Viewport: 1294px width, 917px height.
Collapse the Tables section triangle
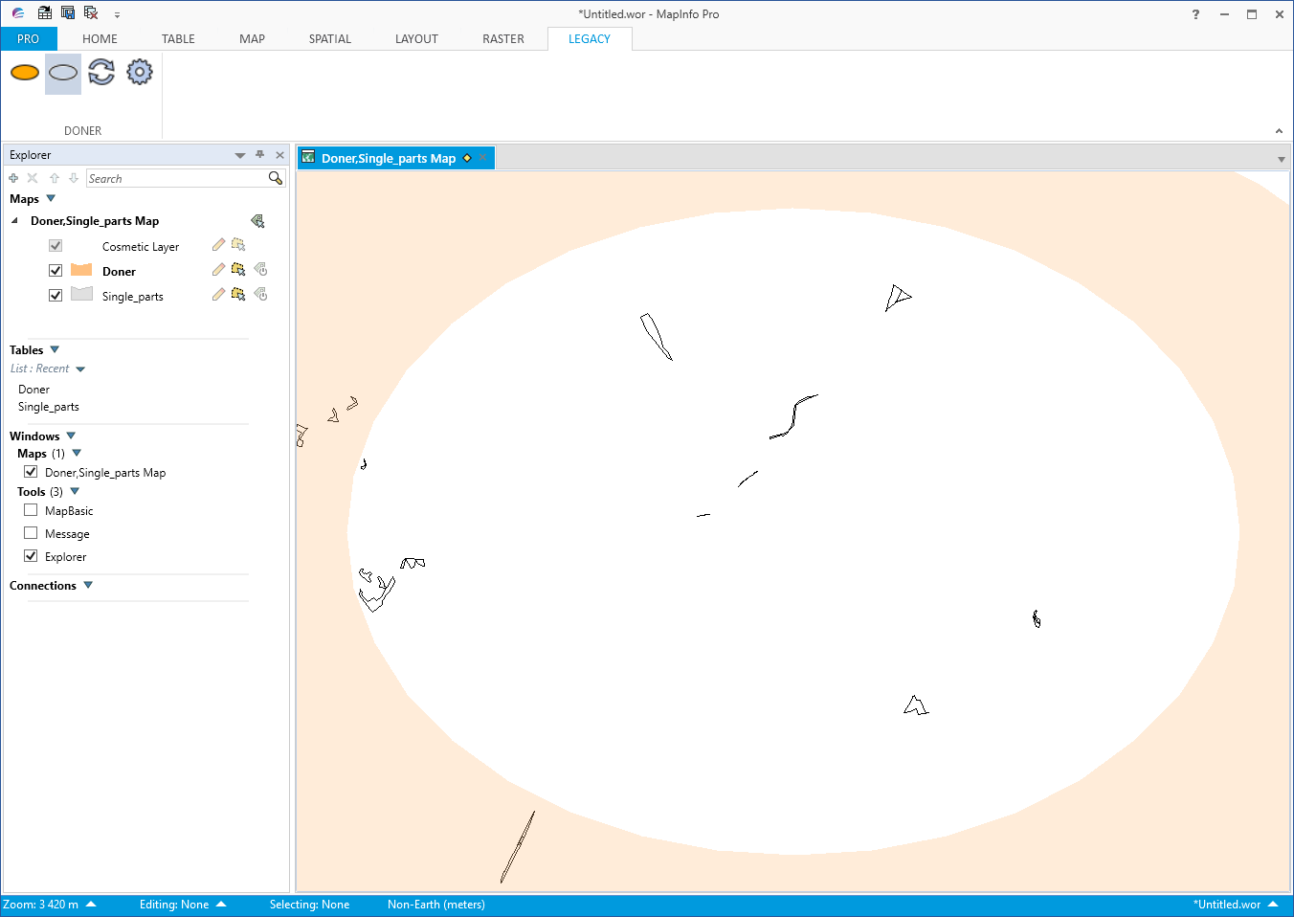pos(55,349)
